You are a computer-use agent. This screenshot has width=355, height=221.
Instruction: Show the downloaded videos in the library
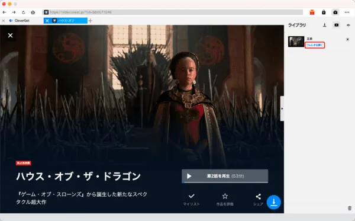(x=337, y=25)
